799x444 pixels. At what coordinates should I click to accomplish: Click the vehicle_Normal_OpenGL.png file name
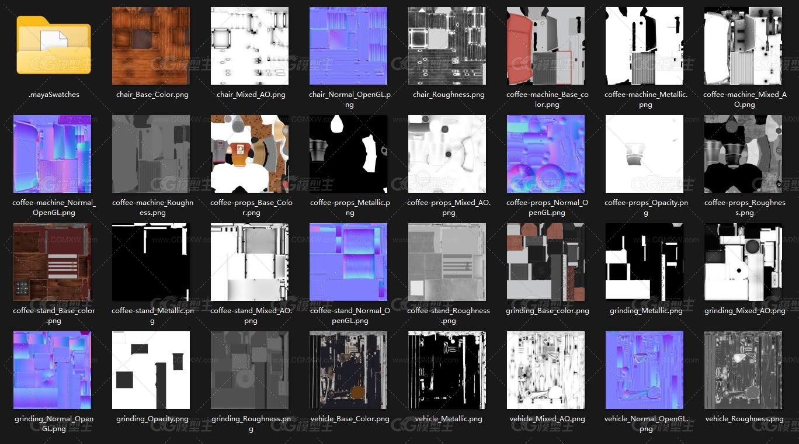coord(646,424)
